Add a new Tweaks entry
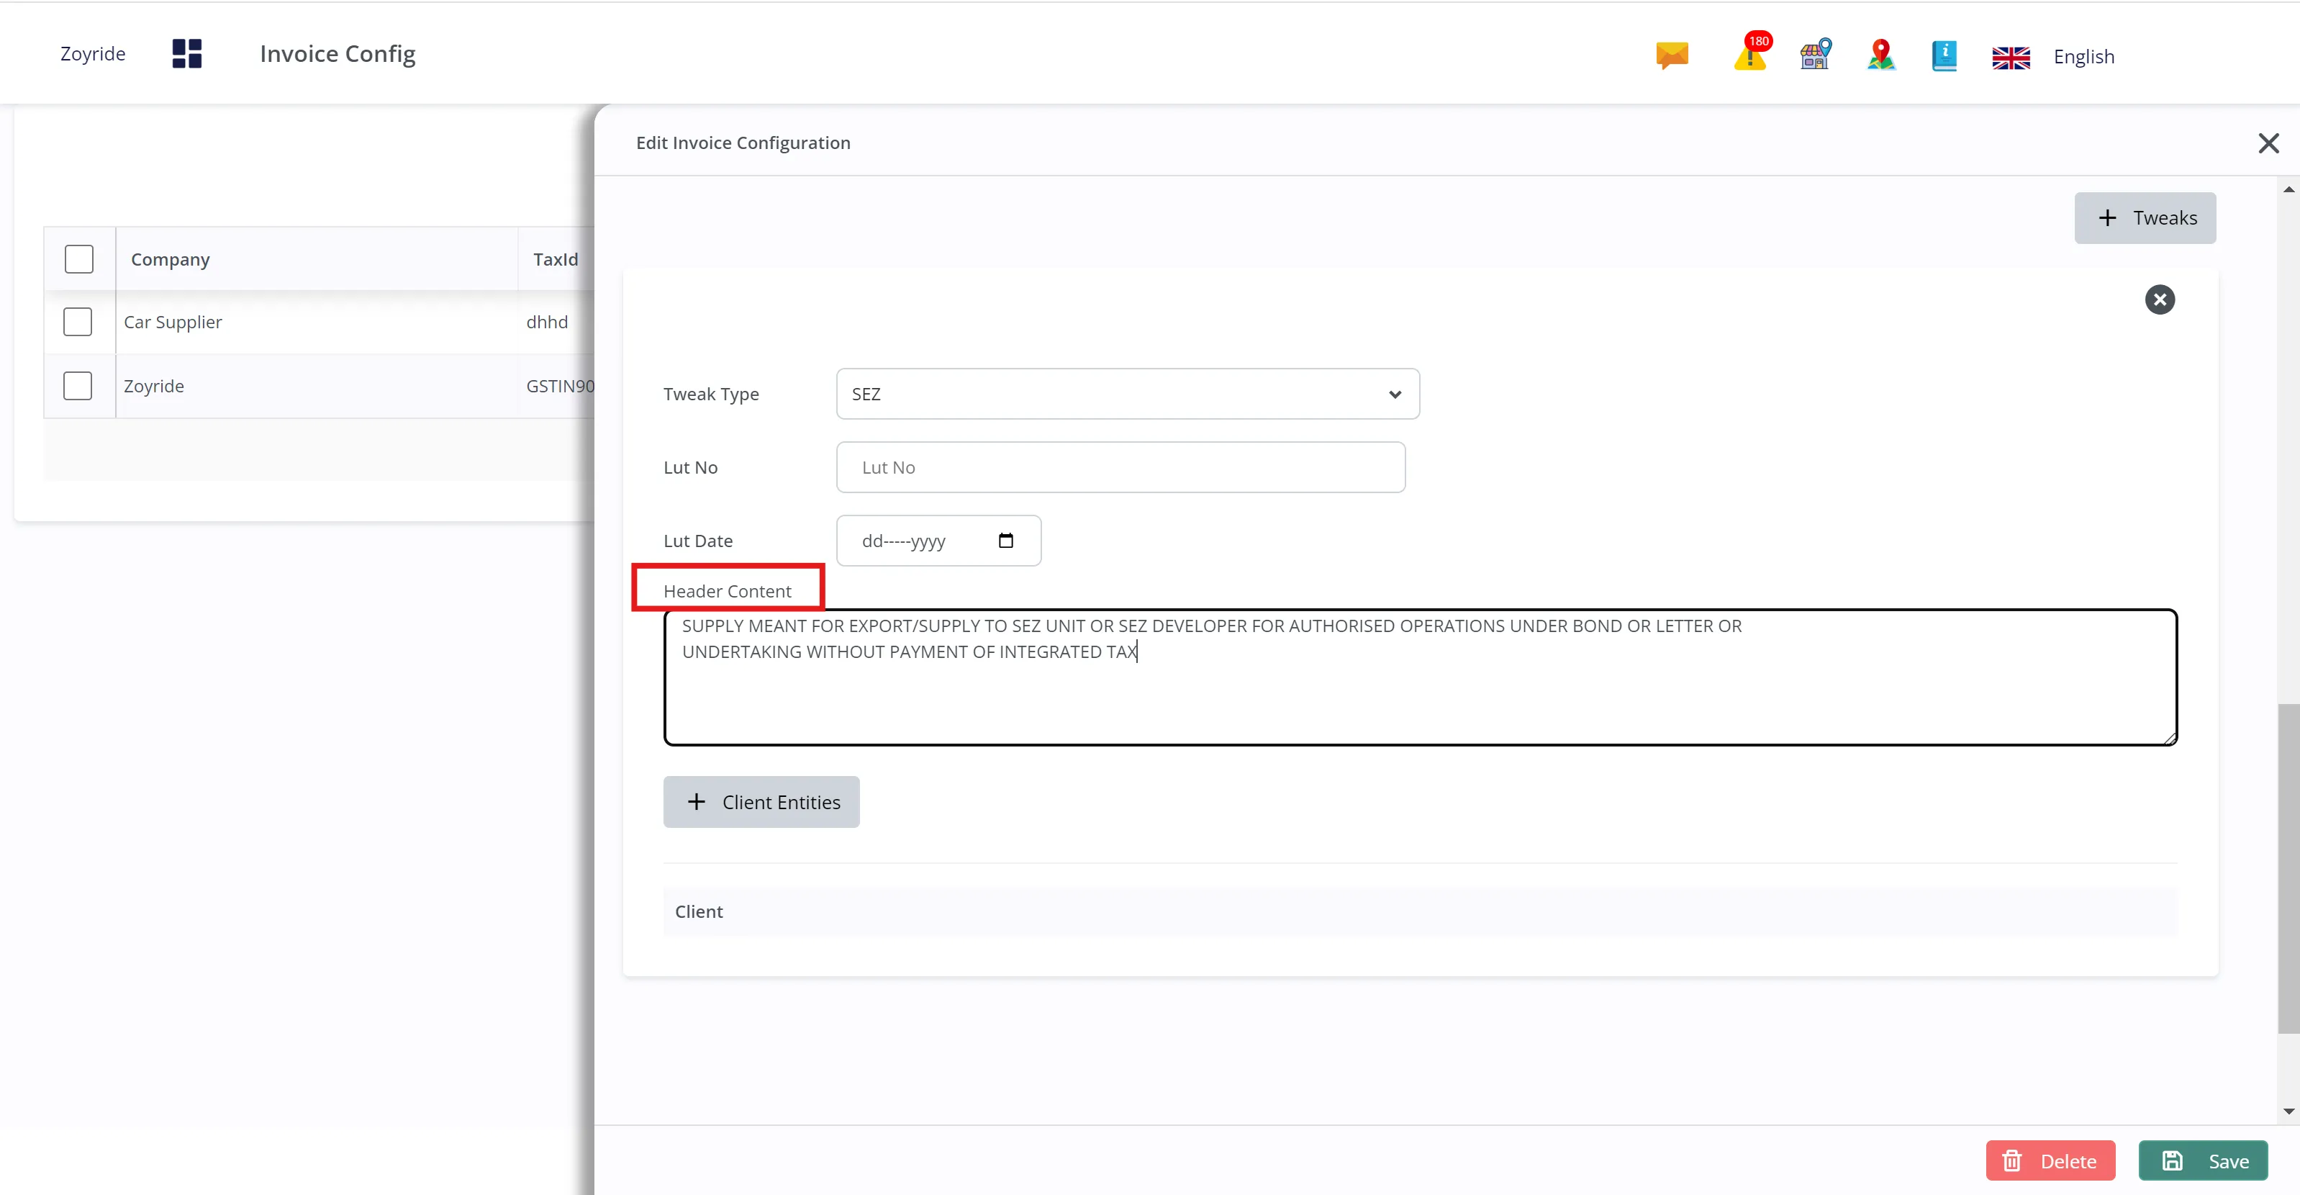Viewport: 2300px width, 1195px height. pos(2144,218)
